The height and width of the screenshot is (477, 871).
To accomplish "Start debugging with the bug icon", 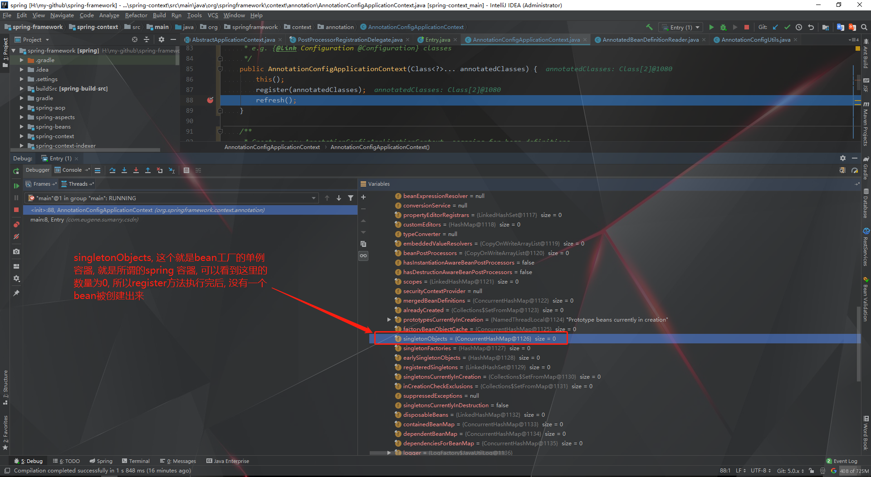I will (x=723, y=27).
